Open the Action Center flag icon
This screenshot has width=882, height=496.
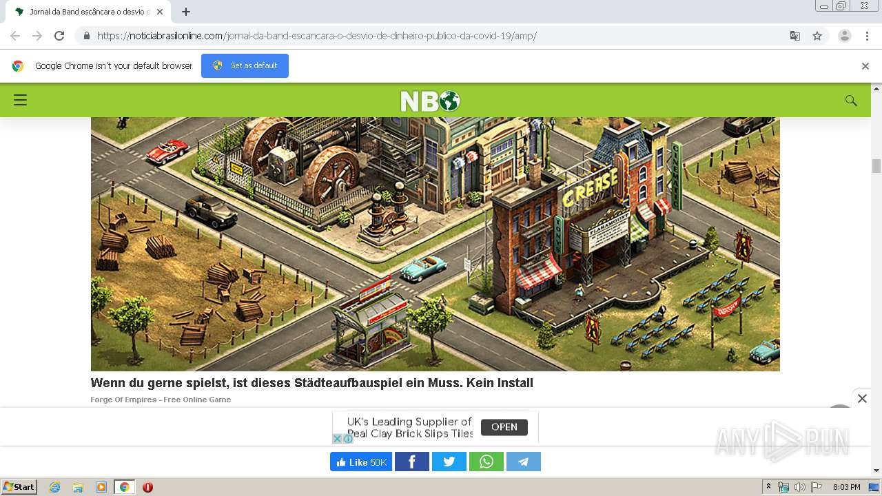point(817,487)
